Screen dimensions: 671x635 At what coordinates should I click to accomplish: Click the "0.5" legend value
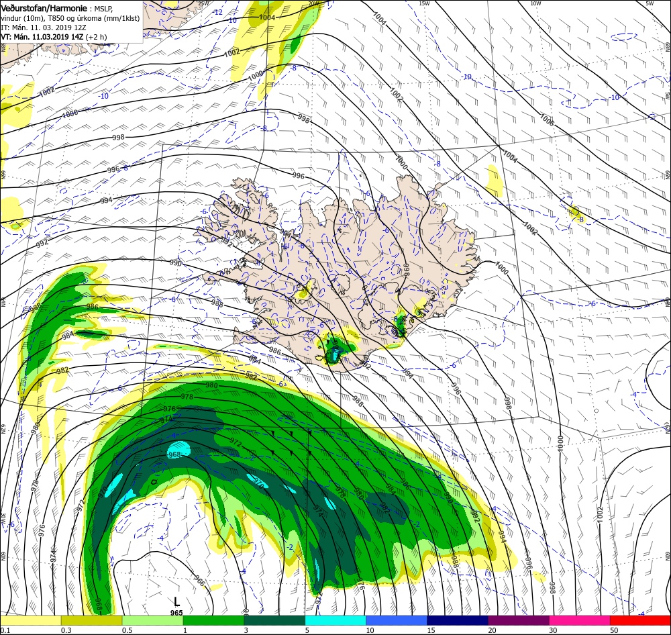(x=127, y=630)
